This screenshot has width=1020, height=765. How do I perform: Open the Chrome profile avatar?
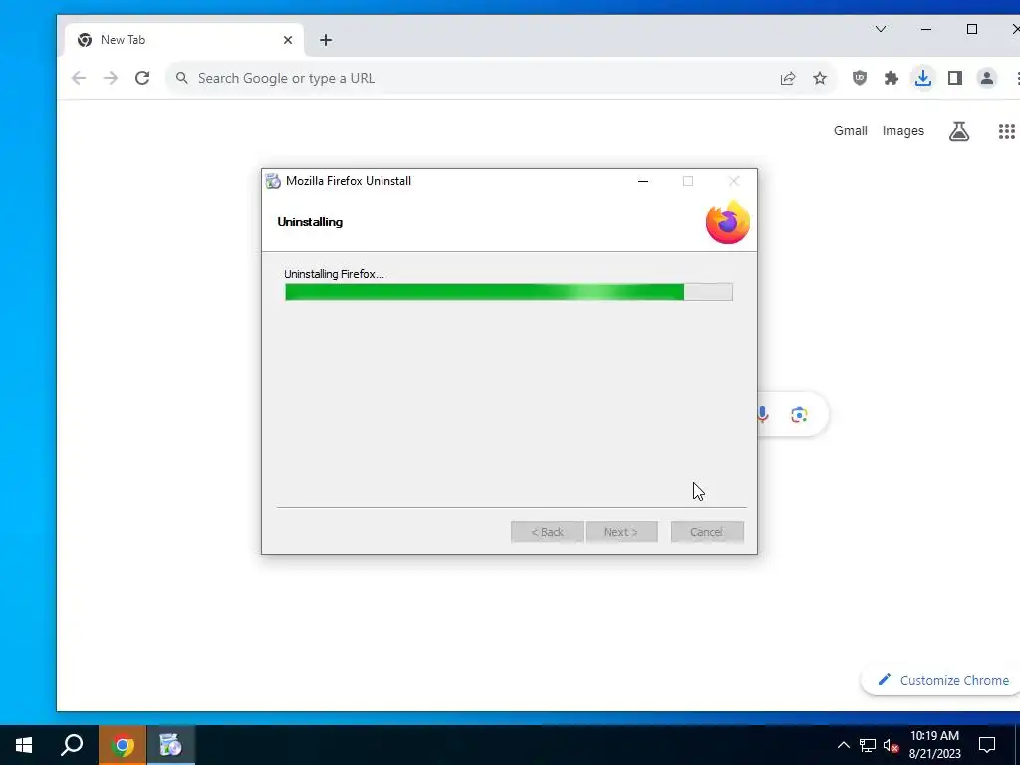(x=987, y=78)
